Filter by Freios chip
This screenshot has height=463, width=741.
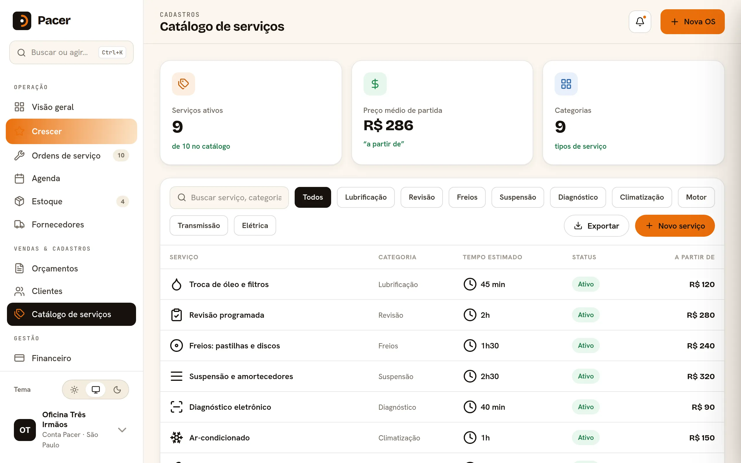pos(467,197)
